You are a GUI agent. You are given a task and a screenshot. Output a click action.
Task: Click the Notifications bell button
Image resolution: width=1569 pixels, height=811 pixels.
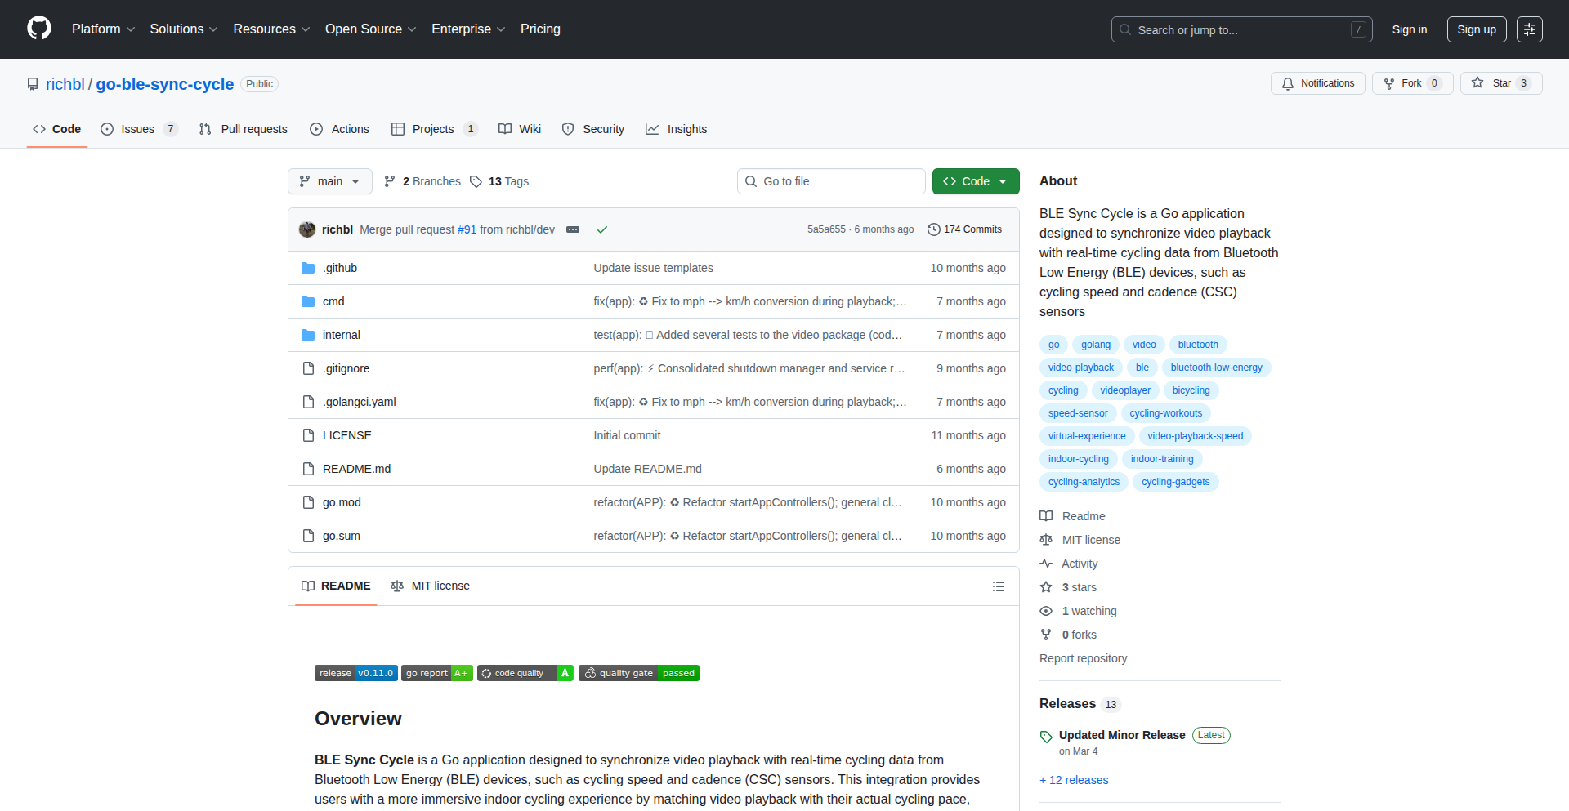coord(1318,83)
